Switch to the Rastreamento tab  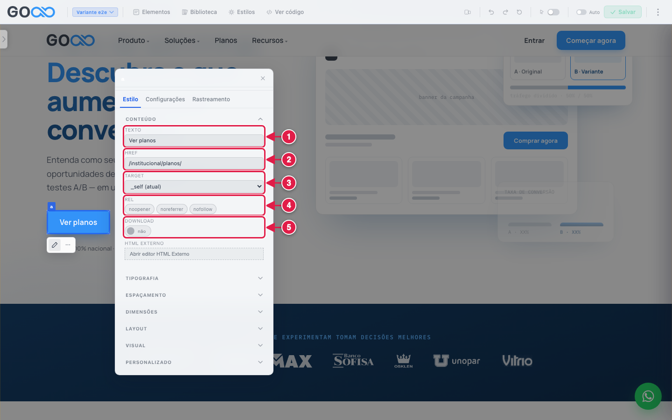click(x=211, y=99)
